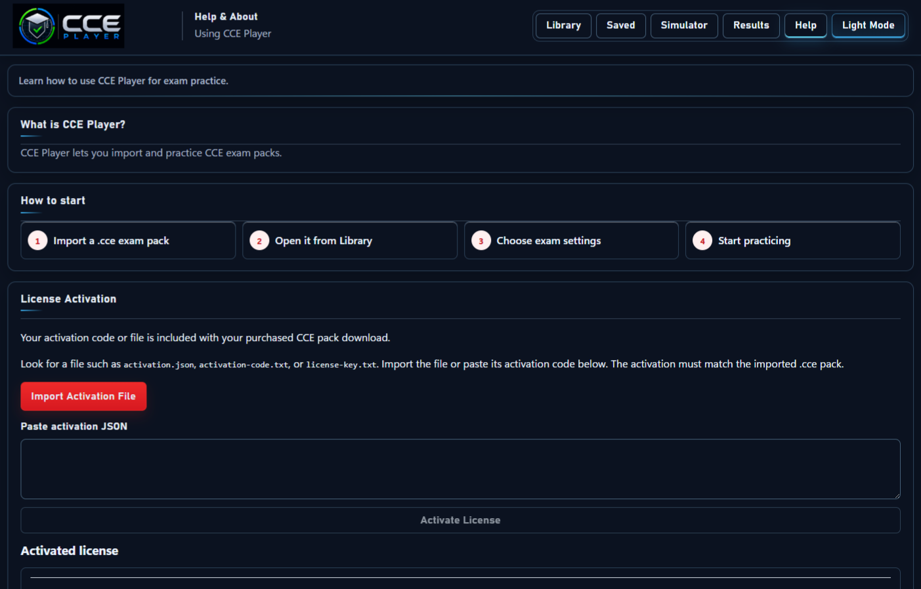The width and height of the screenshot is (921, 589).
Task: Click step 2 Open it from Library
Action: tap(350, 241)
